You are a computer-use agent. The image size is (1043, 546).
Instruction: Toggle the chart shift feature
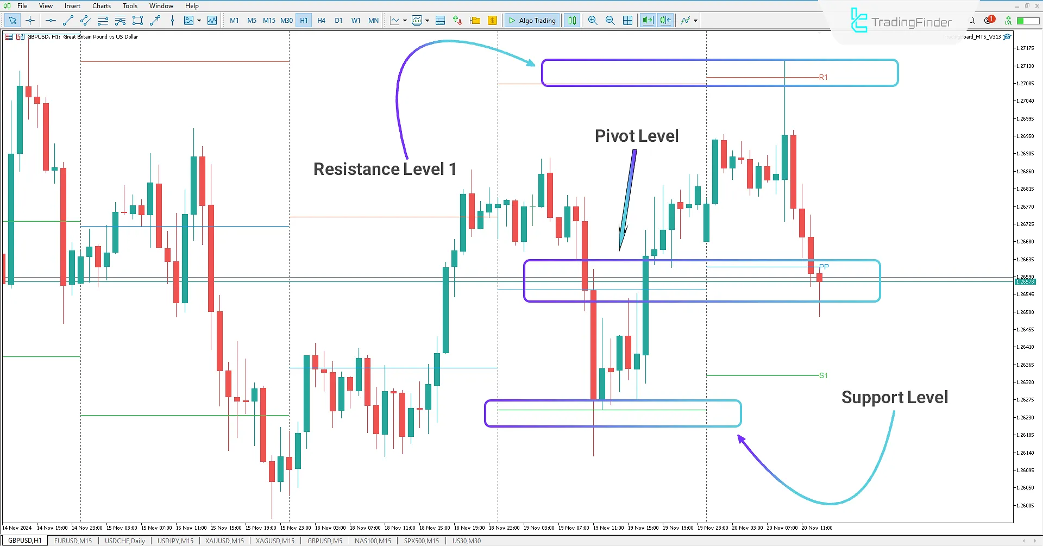click(x=665, y=20)
